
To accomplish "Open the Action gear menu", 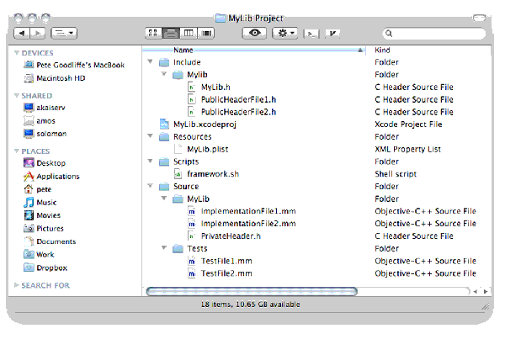I will click(x=285, y=33).
